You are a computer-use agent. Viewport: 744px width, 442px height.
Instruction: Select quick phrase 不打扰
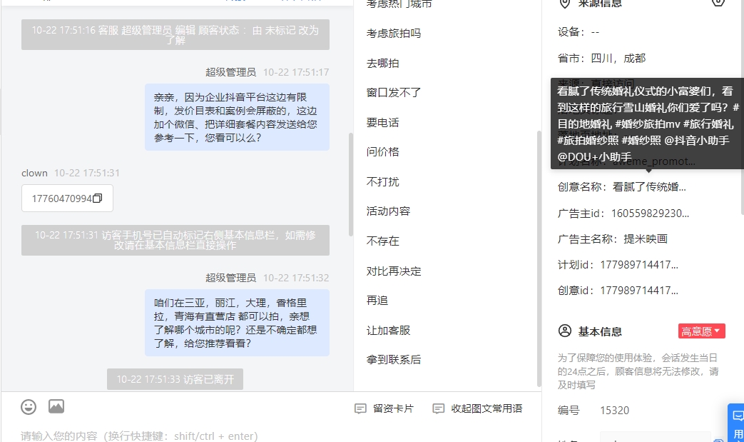point(382,182)
